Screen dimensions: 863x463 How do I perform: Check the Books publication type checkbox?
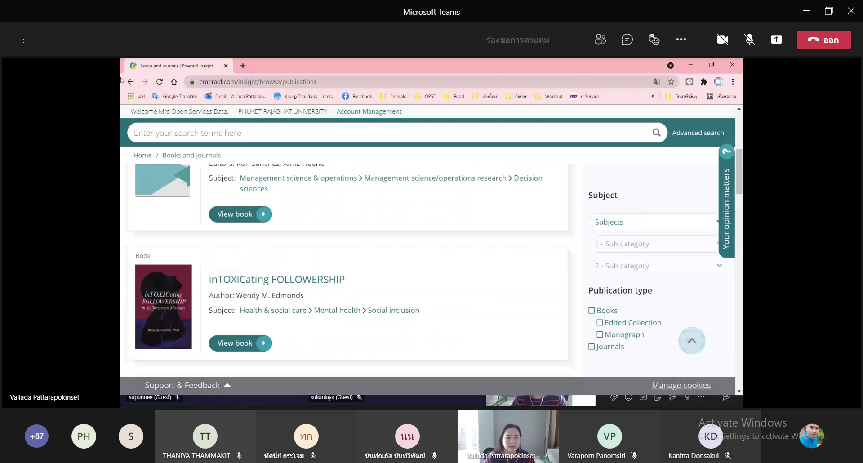[592, 311]
